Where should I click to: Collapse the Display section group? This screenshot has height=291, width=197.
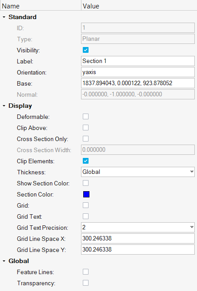pyautogui.click(x=4, y=106)
